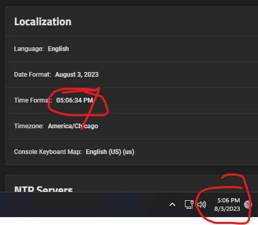258x225 pixels.
Task: Click the America/Chicago timezone value
Action: point(73,126)
